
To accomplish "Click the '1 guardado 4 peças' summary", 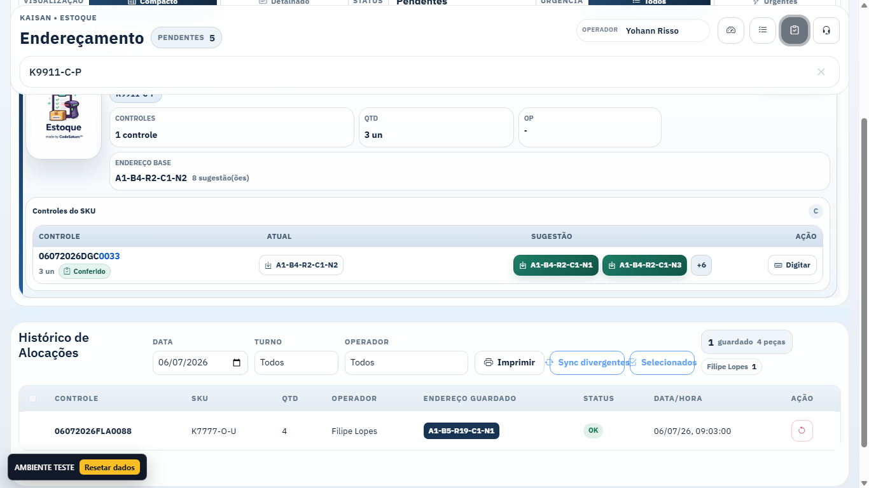I will click(x=747, y=342).
